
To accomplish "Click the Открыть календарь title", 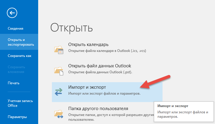I will [x=88, y=44].
